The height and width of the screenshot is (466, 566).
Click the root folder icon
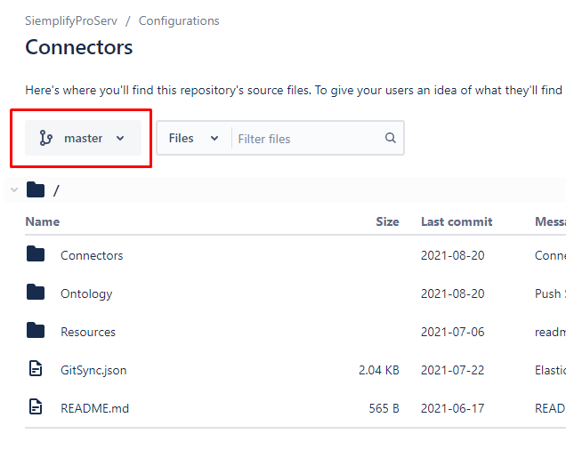pos(36,190)
